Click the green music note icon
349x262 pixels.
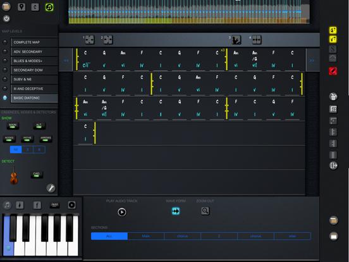click(x=49, y=7)
